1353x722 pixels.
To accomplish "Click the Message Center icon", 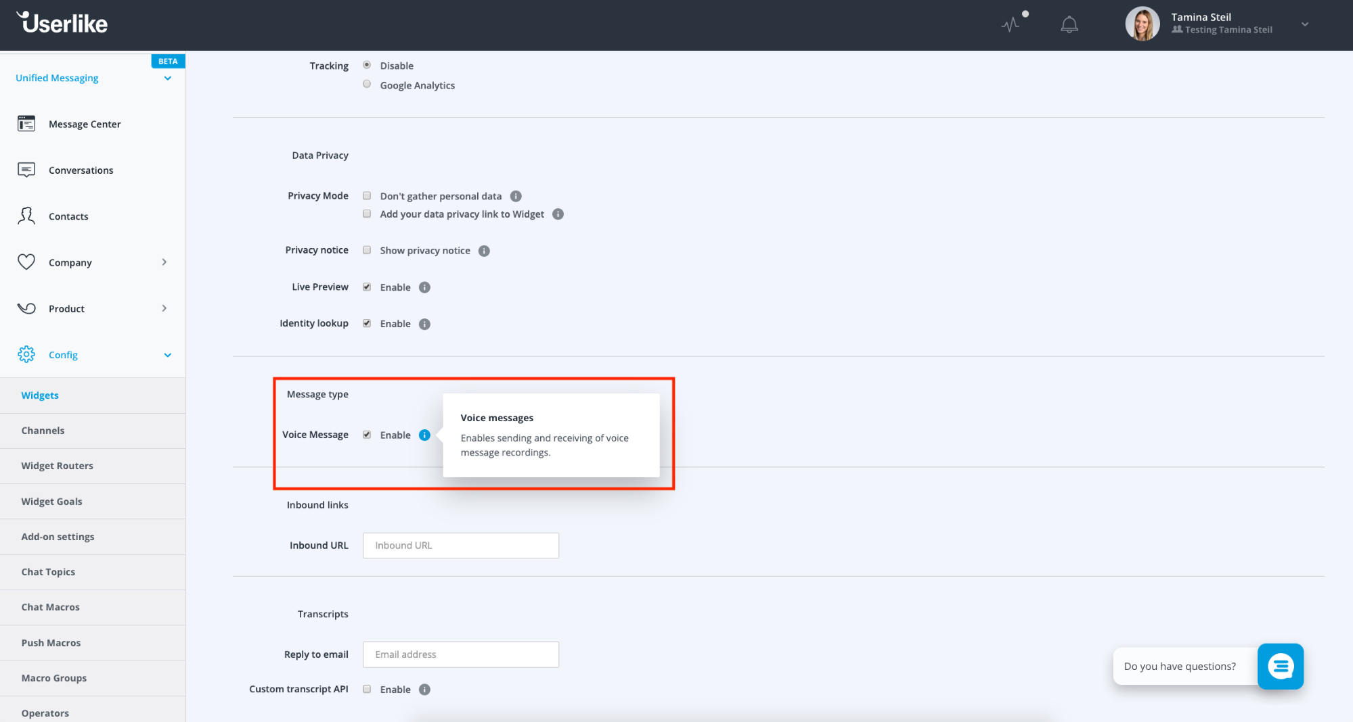I will tap(26, 124).
